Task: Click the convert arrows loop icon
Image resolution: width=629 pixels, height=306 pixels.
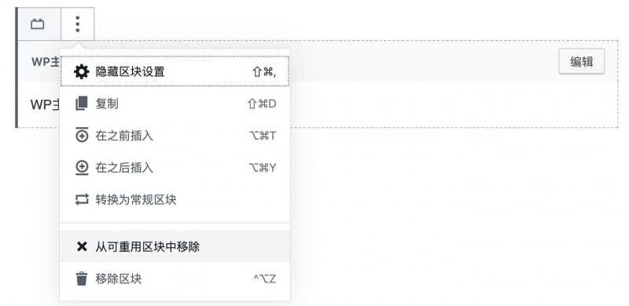Action: pyautogui.click(x=82, y=199)
